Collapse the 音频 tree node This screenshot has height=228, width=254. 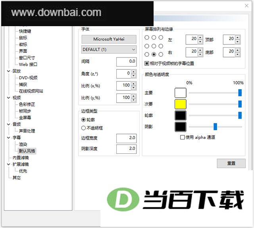(9, 124)
